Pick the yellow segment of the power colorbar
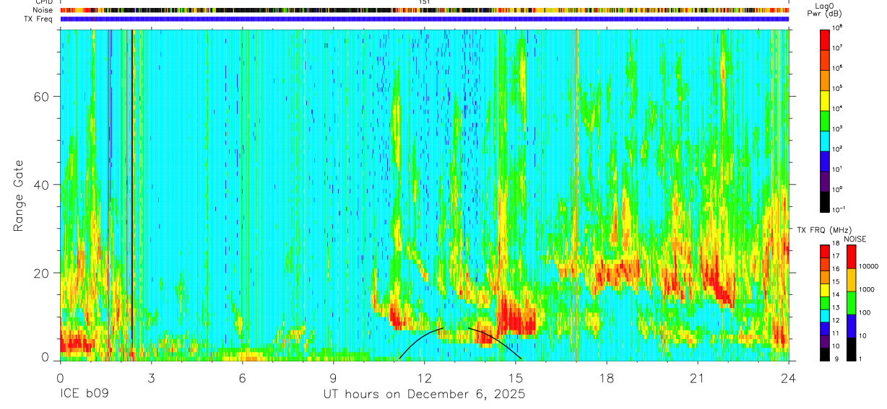Viewport: 887px width, 409px height. click(825, 99)
